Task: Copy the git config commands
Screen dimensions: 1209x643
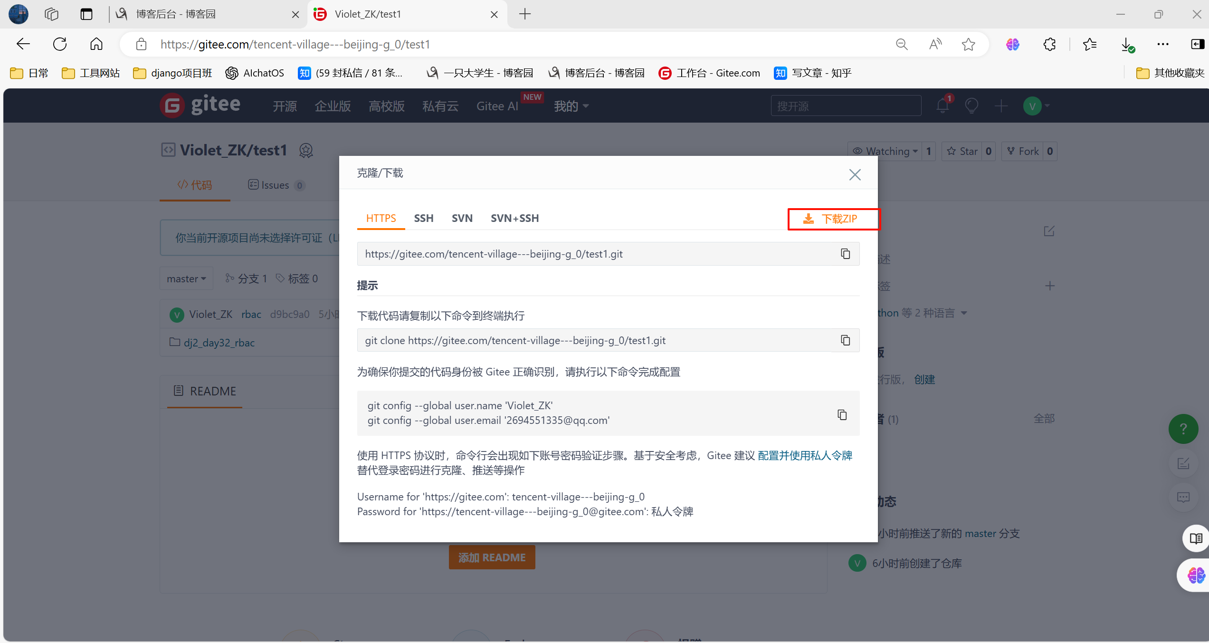Action: click(x=842, y=414)
